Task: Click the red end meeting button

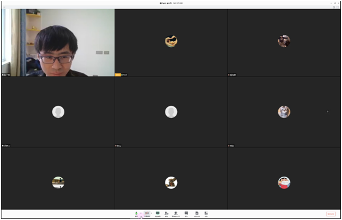Action: (331, 214)
